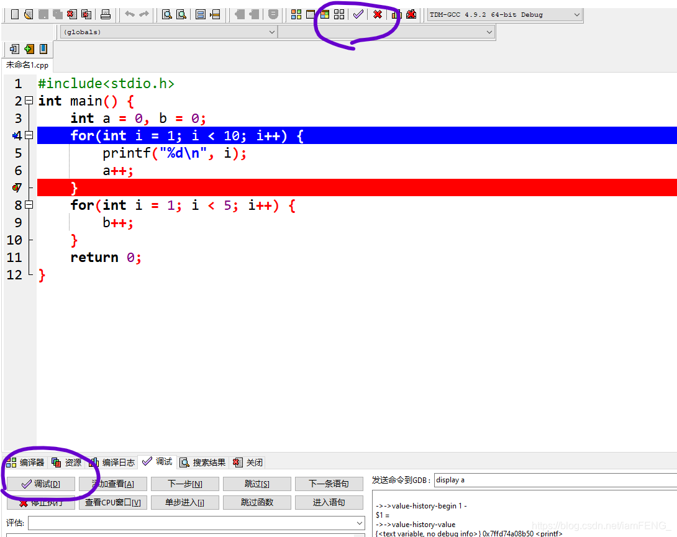Collapse first for loop fold at line 4
Viewport: 677px width, 537px height.
tap(29, 135)
